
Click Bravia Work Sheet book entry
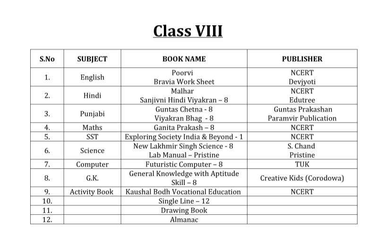(x=184, y=82)
